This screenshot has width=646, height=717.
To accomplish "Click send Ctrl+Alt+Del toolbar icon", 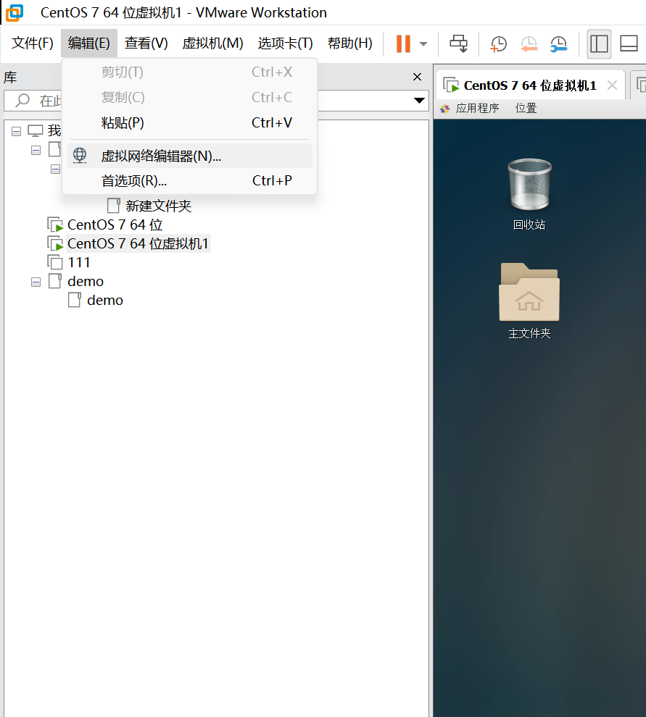I will tap(458, 44).
